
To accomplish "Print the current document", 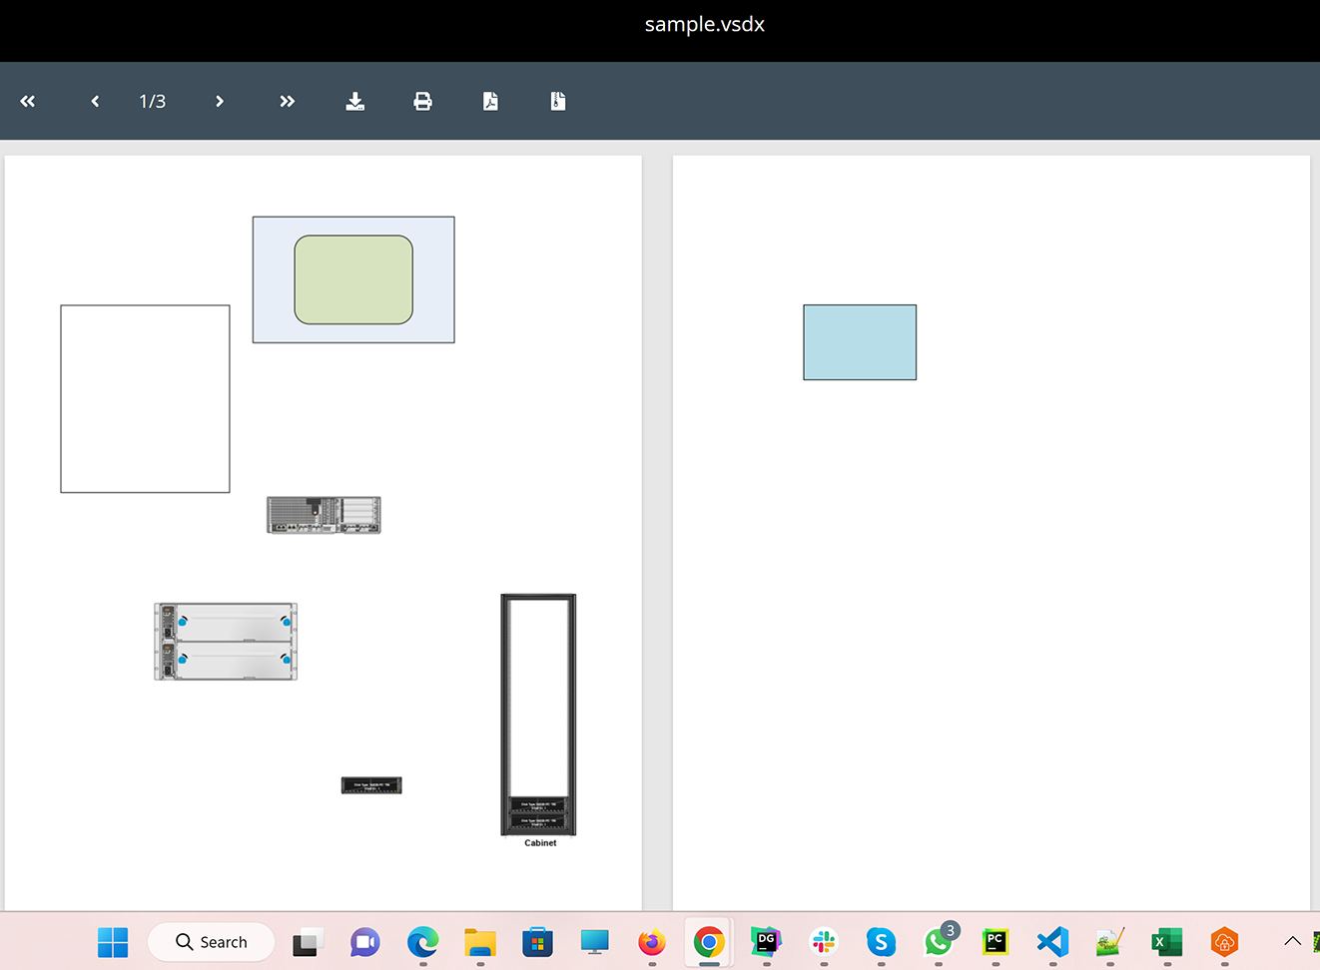I will (x=422, y=101).
